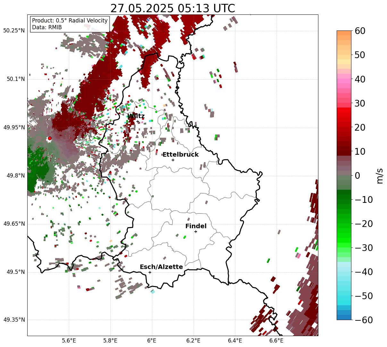Click the 49.35°N latitude label
This screenshot has width=387, height=347.
[x=14, y=320]
